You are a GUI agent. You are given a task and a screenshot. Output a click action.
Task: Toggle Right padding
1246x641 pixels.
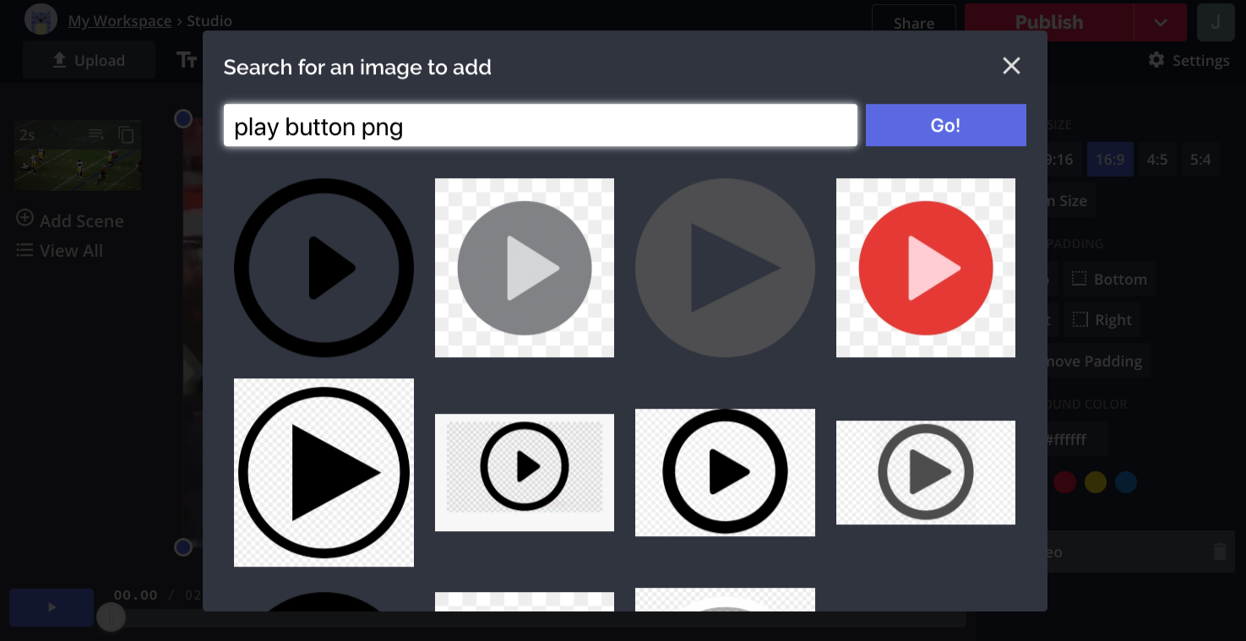pos(1102,319)
